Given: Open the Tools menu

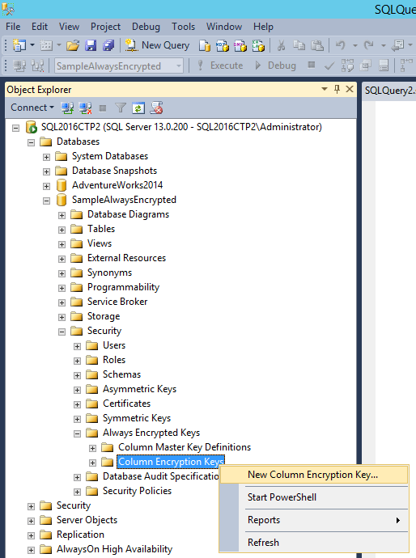Looking at the screenshot, I should coord(183,27).
